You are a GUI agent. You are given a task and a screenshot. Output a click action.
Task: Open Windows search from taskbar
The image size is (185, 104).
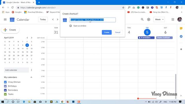point(8,102)
